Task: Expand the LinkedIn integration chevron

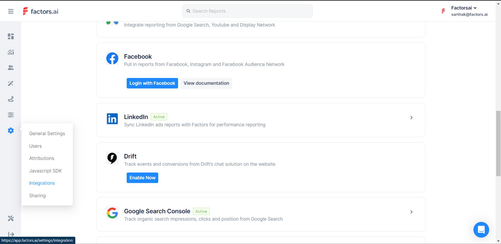Action: (411, 118)
